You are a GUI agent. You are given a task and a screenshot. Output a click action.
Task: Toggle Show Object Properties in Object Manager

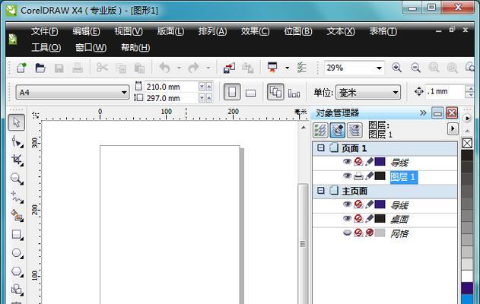(320, 130)
